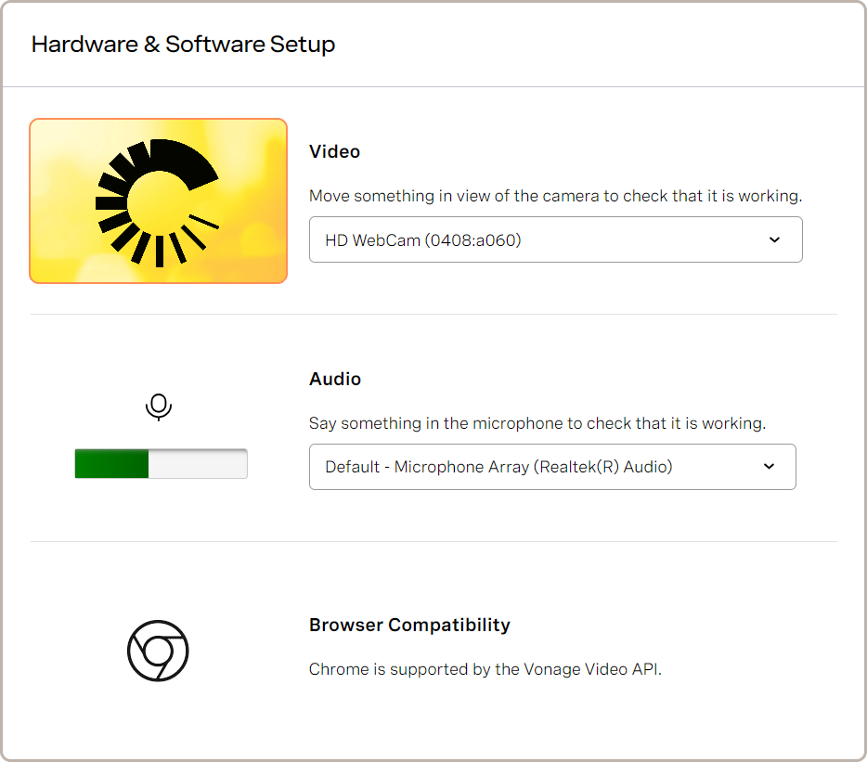The height and width of the screenshot is (762, 867).
Task: Open the HD WebCam camera selection dropdown
Action: pyautogui.click(x=555, y=240)
